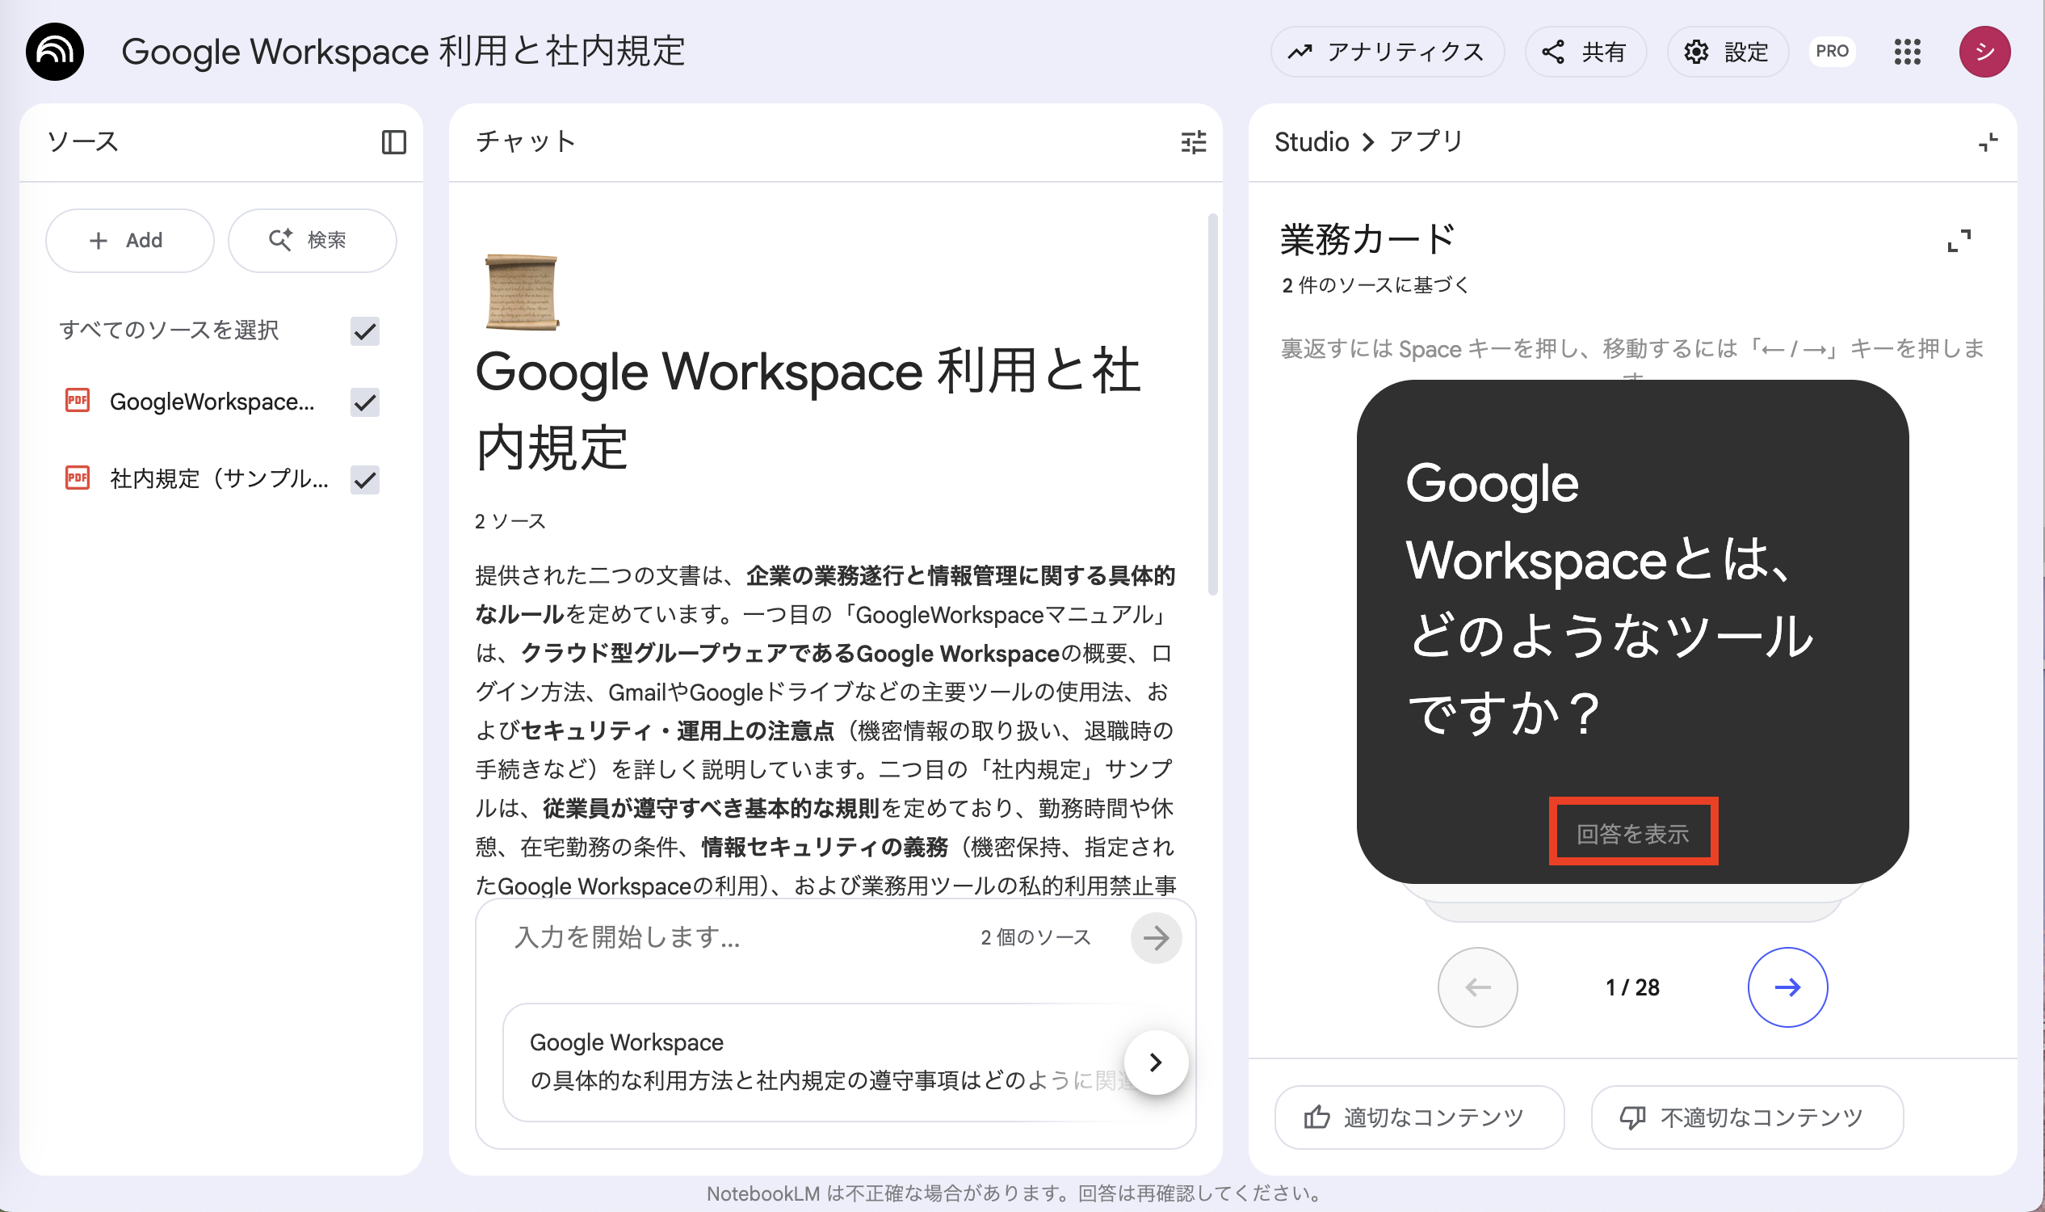Open Google apps grid icon
This screenshot has height=1212, width=2045.
point(1907,52)
